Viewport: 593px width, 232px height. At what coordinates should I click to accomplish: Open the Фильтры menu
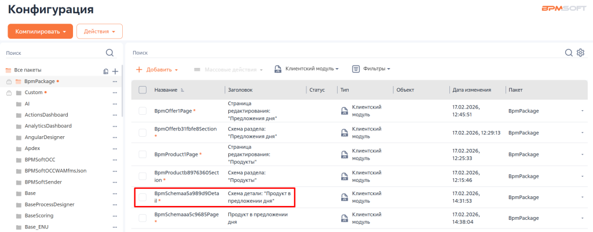point(371,69)
